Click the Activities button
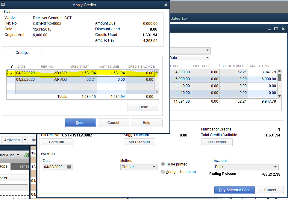Viewport: 288px width, 199px height. click(x=12, y=140)
